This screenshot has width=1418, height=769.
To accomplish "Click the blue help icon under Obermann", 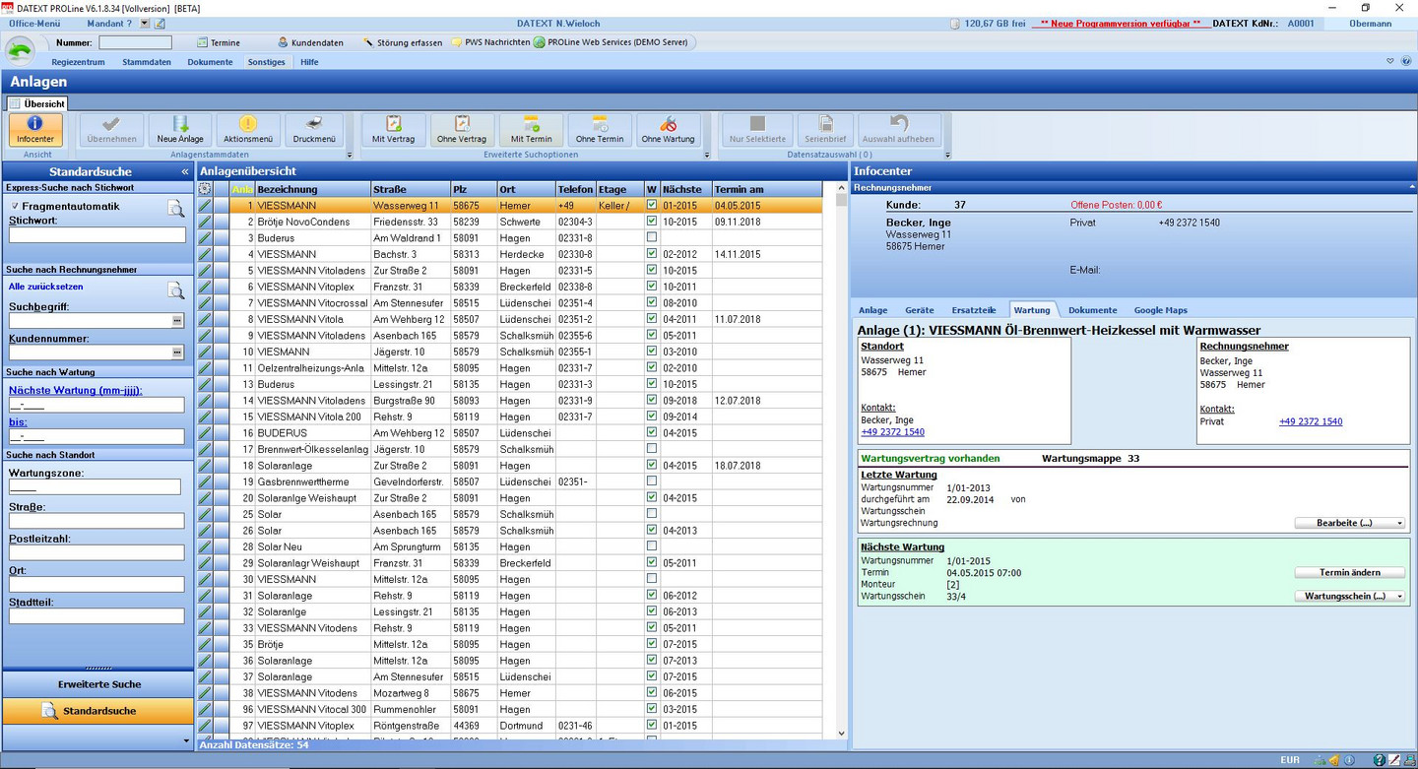I will point(1406,61).
